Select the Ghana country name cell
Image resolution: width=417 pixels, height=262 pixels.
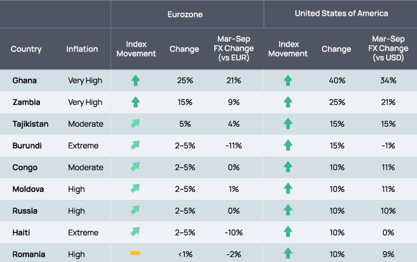click(24, 80)
